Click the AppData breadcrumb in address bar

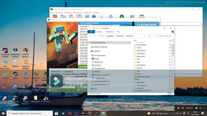[x=110, y=36]
